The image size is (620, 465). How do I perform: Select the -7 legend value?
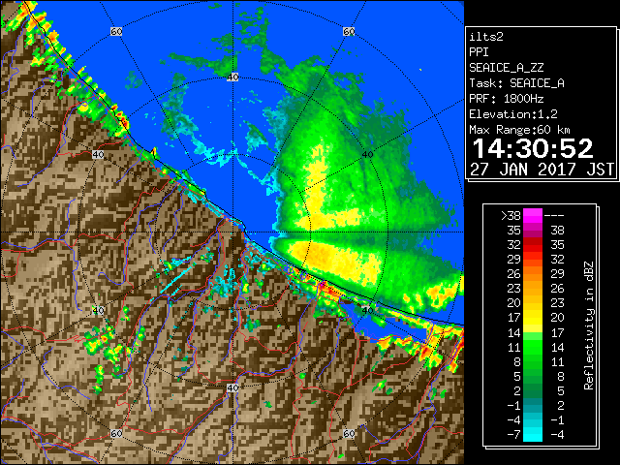pos(513,435)
